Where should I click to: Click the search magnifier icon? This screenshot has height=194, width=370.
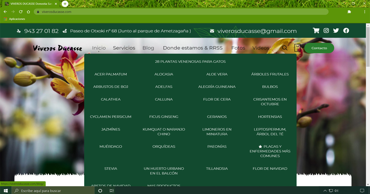click(x=285, y=48)
